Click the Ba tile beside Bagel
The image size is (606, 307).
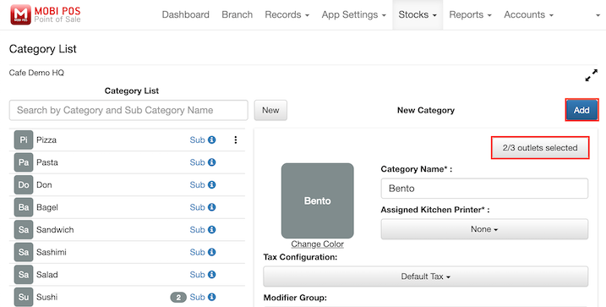24,207
